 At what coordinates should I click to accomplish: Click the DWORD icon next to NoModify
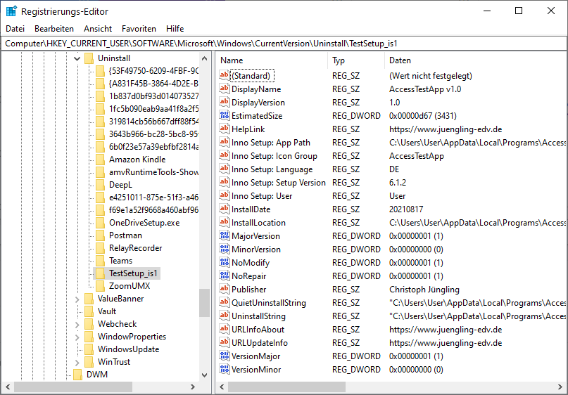[x=225, y=262]
